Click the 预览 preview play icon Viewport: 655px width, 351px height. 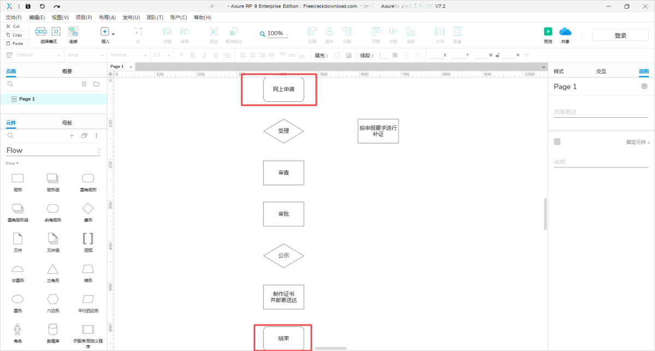548,32
